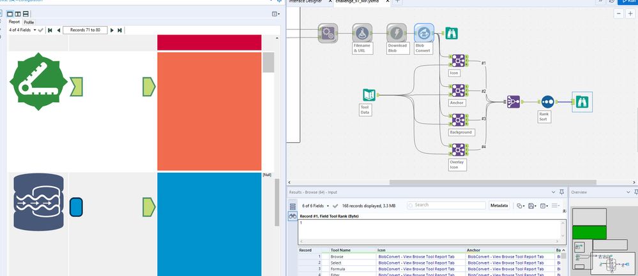Add a new workflow tab
This screenshot has width=638, height=276.
397,2
